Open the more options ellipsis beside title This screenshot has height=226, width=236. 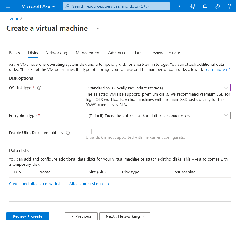click(97, 28)
